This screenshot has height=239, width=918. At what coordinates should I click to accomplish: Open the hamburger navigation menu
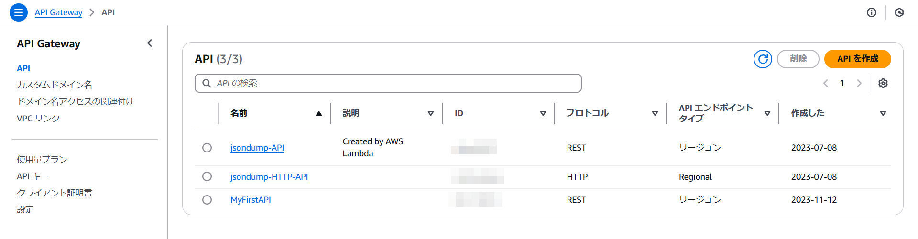[19, 12]
